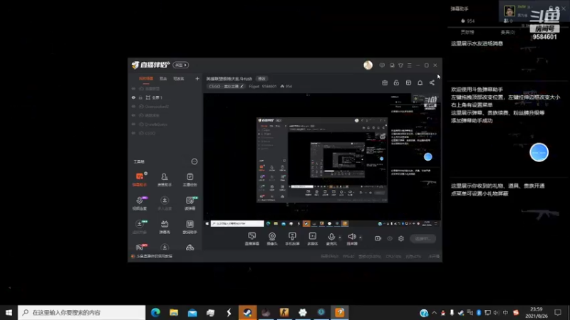Viewport: 570px width, 320px height.
Task: Click the user avatar in title bar
Action: [368, 65]
